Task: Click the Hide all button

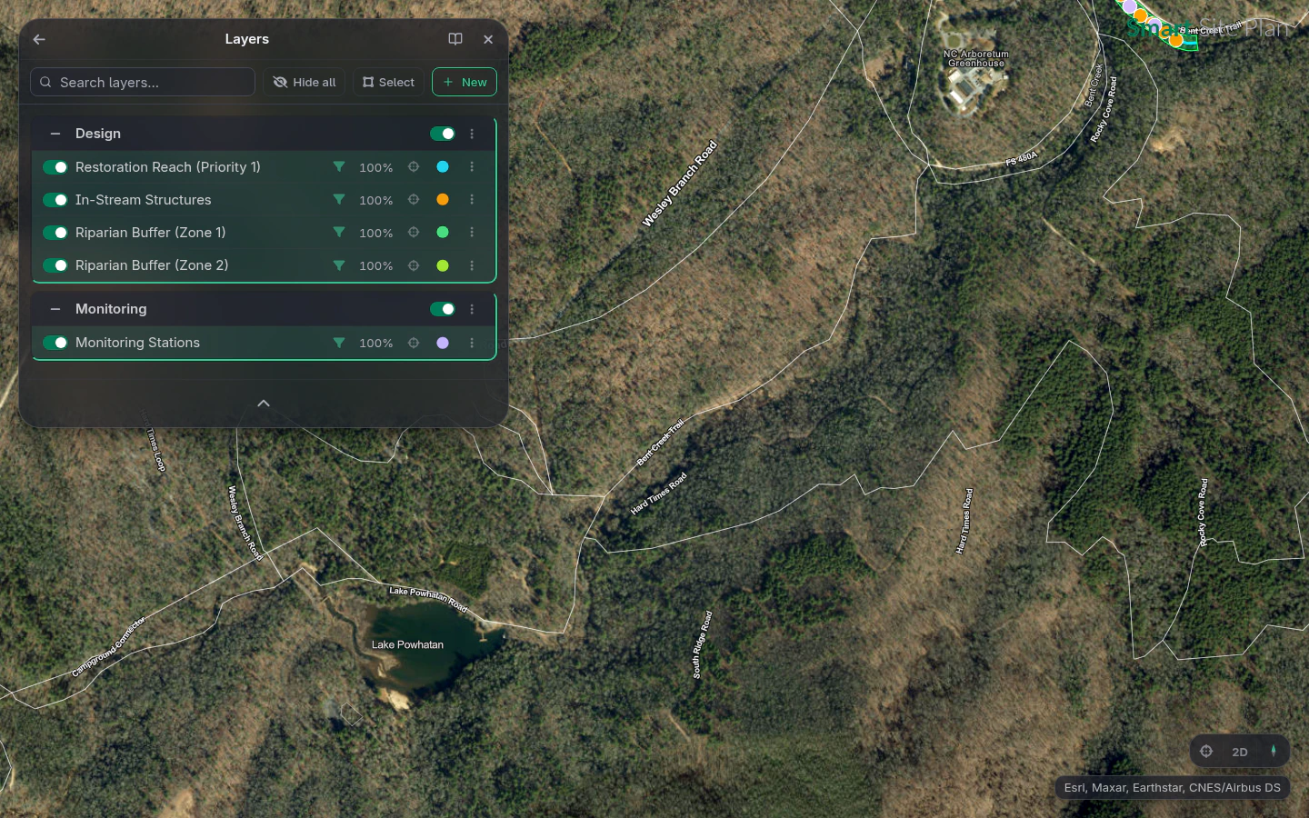Action: [x=305, y=82]
